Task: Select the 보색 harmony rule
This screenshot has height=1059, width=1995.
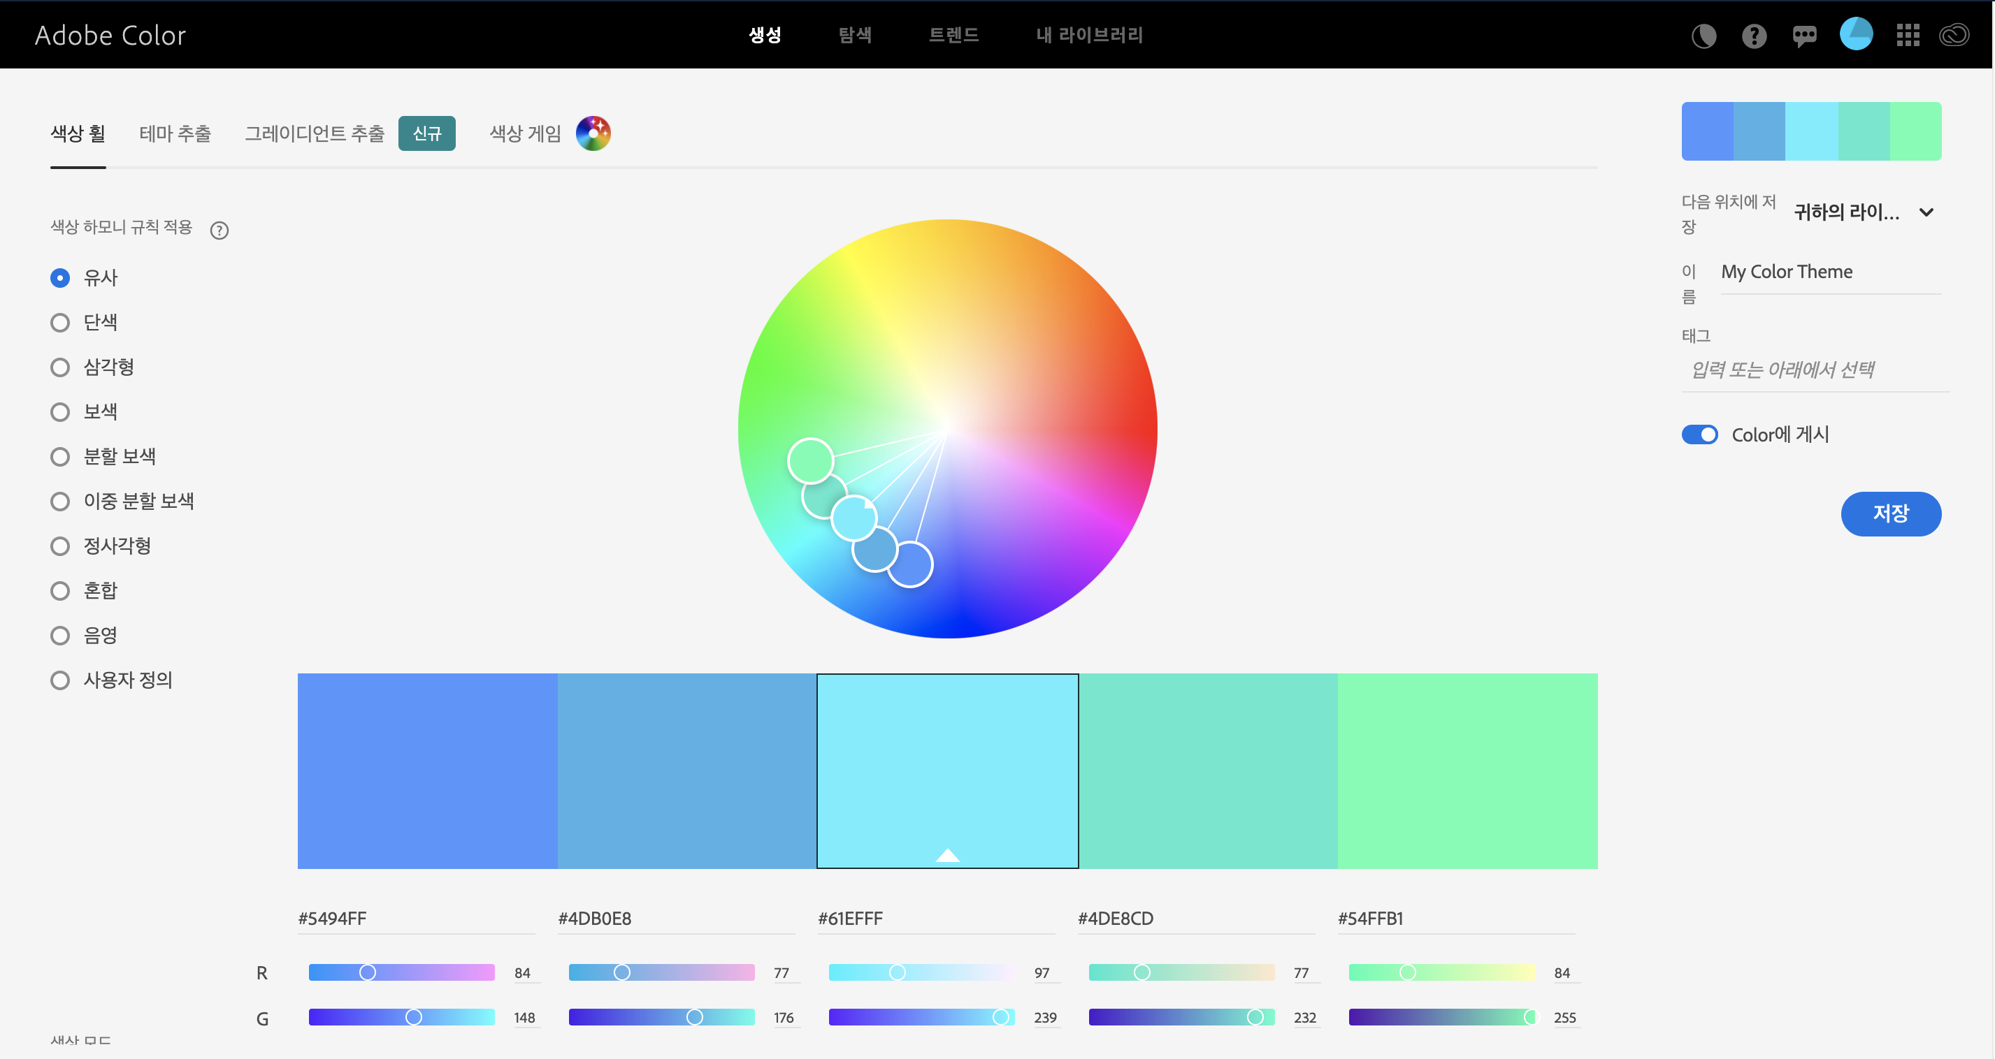Action: coord(60,412)
